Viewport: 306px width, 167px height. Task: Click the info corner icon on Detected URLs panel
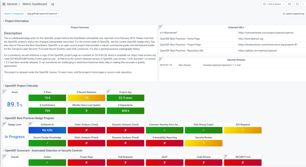point(160,27)
